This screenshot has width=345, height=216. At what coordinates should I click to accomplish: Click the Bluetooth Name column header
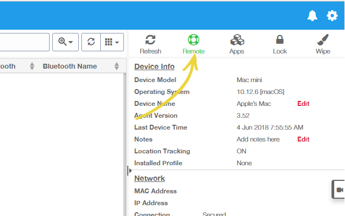click(x=70, y=66)
